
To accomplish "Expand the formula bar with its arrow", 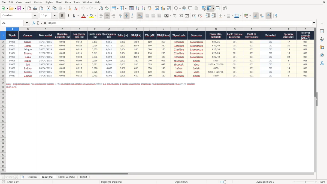I will [314, 23].
